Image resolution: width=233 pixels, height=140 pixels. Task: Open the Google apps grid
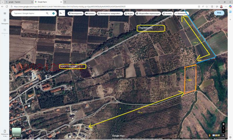click(x=210, y=13)
